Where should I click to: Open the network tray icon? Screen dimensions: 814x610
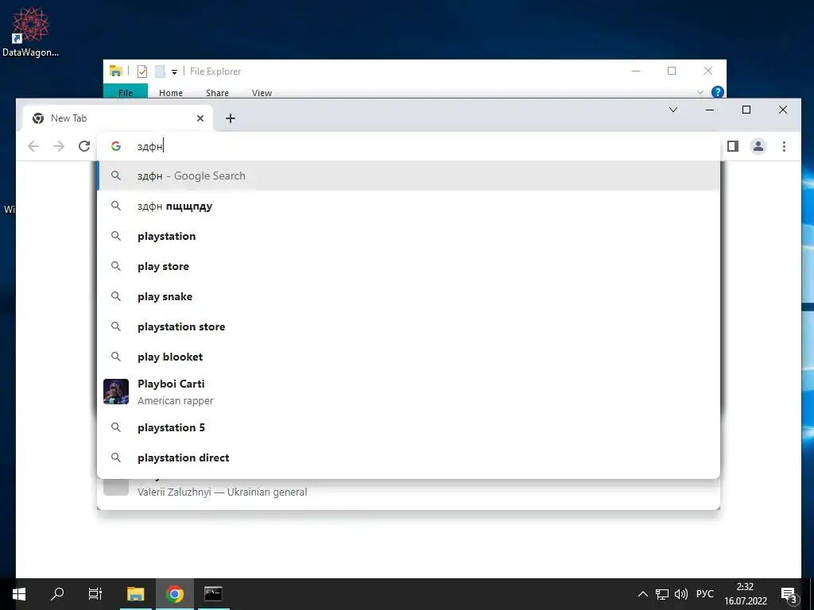pos(662,594)
